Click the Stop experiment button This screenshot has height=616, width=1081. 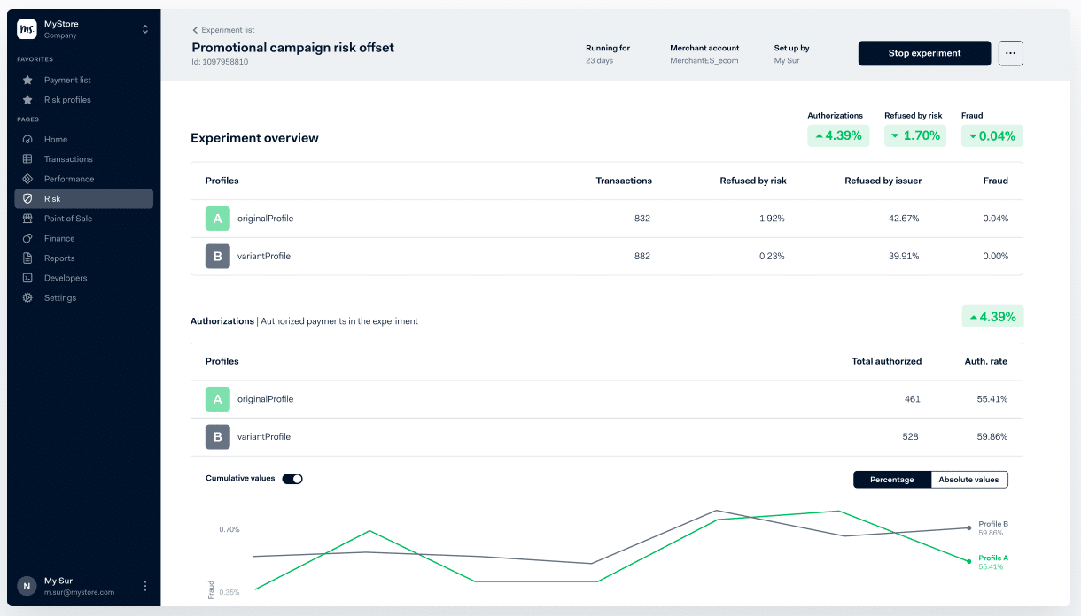pyautogui.click(x=924, y=53)
